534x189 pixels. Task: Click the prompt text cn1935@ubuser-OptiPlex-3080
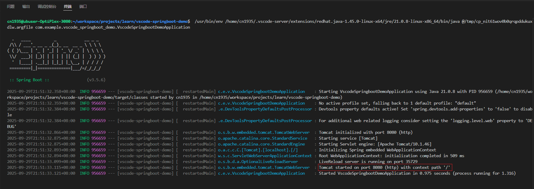coord(39,21)
